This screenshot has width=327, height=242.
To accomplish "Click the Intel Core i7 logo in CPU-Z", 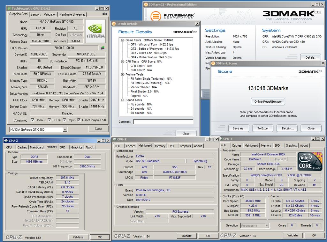I will tap(310, 161).
